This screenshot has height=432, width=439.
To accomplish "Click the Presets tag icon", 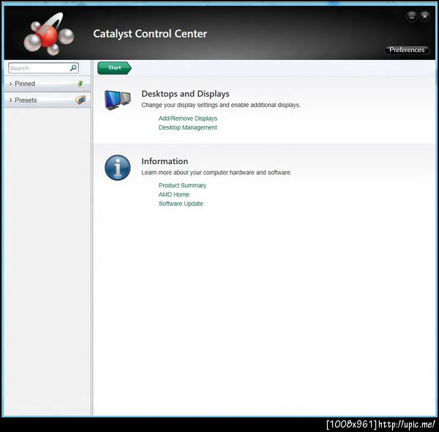I will [80, 100].
